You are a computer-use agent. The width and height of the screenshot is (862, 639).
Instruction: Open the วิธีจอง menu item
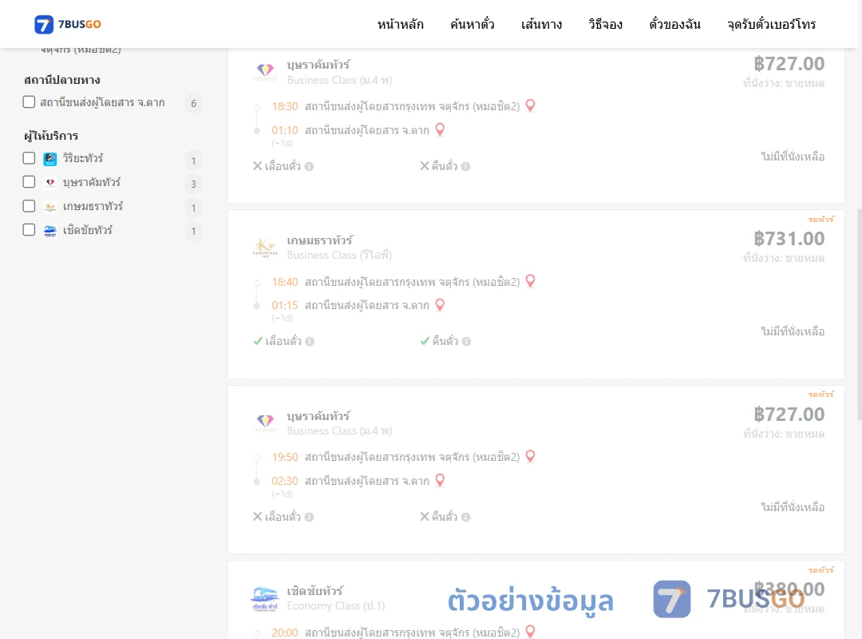tap(605, 24)
